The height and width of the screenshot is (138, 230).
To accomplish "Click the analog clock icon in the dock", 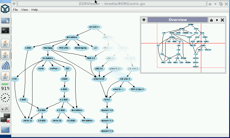I will (x=5, y=98).
